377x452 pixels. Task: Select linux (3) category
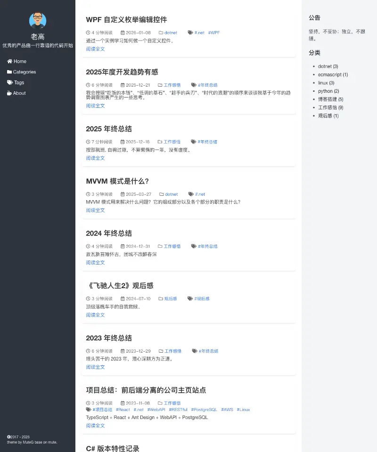click(x=326, y=83)
